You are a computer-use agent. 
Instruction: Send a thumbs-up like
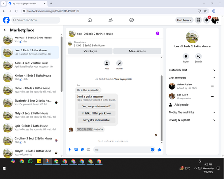pyautogui.click(x=159, y=149)
